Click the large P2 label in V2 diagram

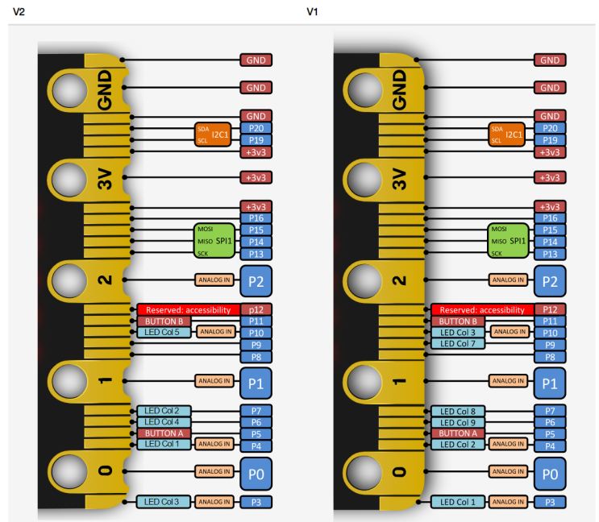256,281
